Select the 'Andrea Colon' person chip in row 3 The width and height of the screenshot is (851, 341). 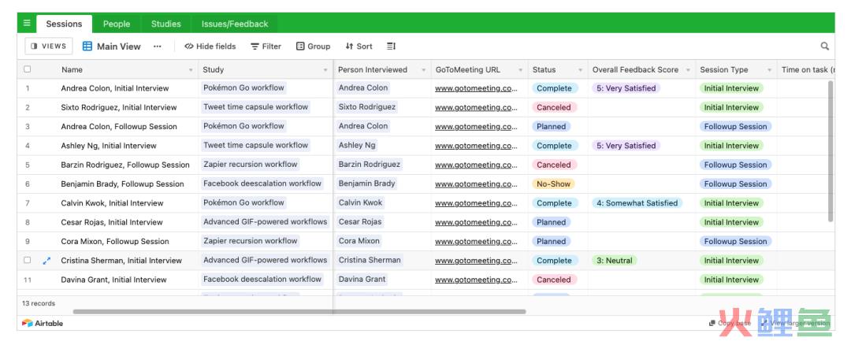(363, 126)
